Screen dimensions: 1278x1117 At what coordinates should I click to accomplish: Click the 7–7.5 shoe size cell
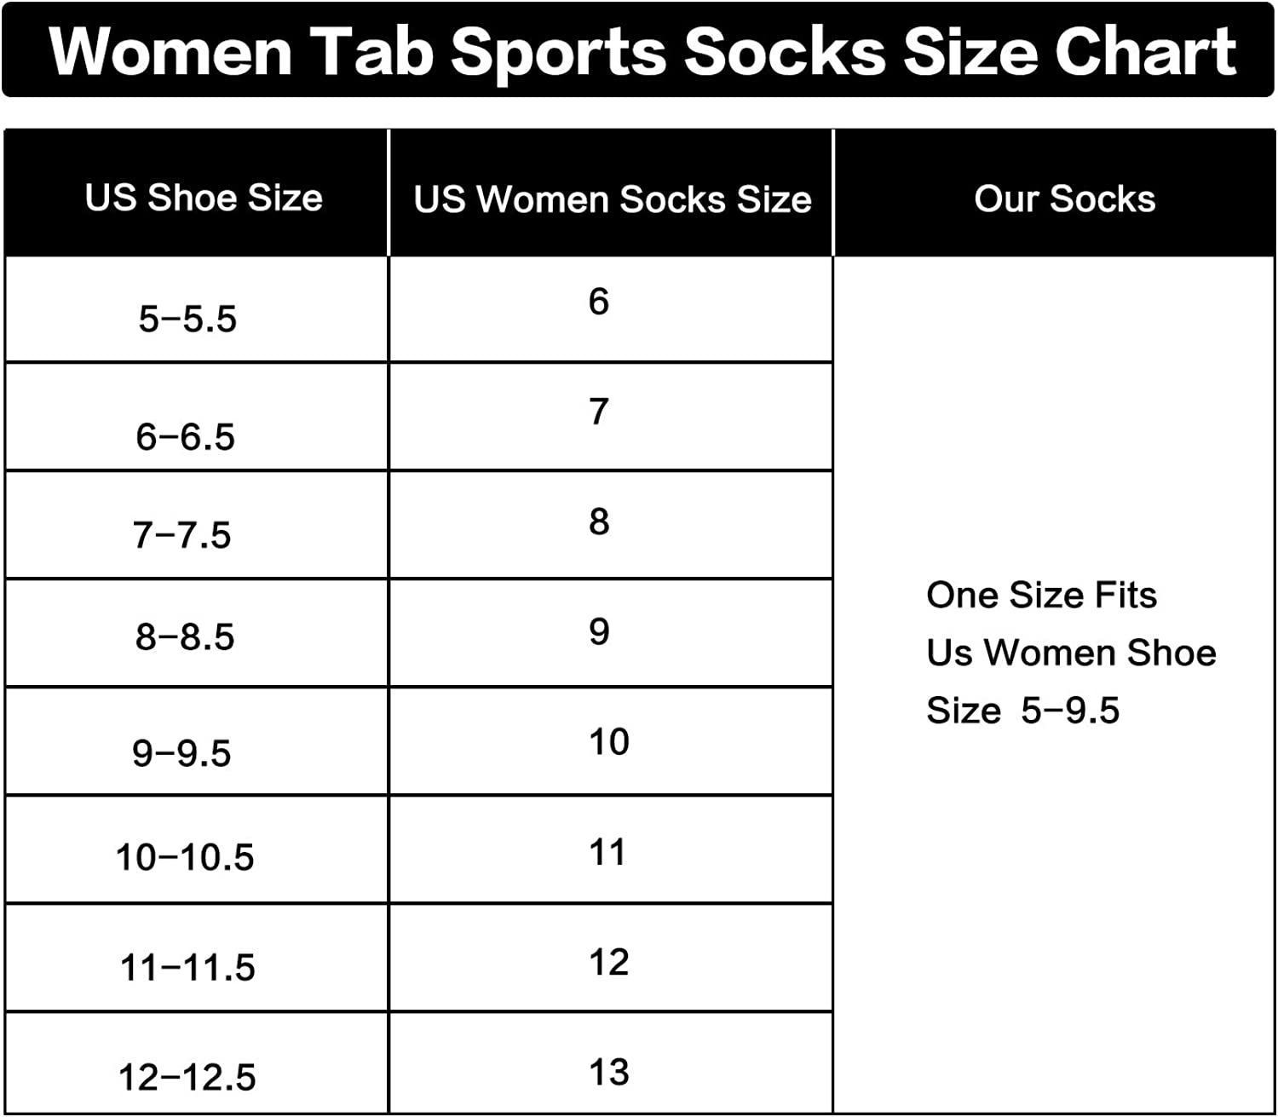181,535
